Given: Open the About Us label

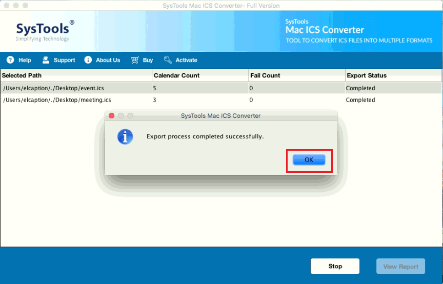Looking at the screenshot, I should pos(108,60).
